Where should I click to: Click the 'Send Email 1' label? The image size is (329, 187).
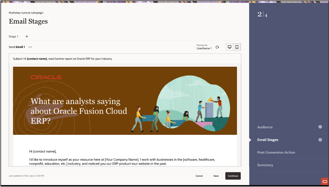coord(17,47)
